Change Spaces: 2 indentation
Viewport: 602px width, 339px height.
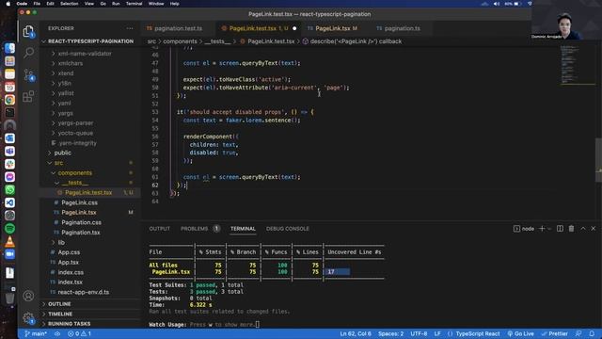391,333
